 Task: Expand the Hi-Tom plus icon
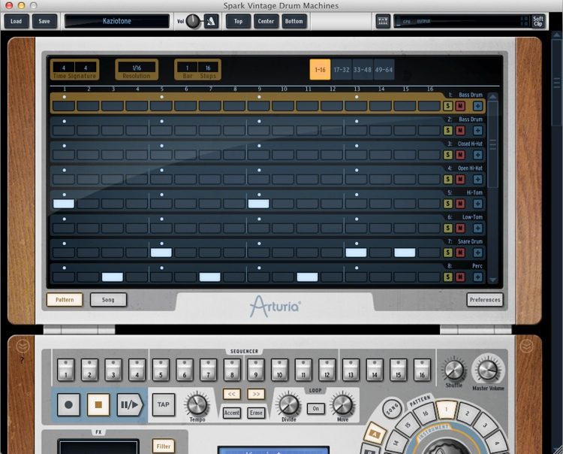coord(477,204)
